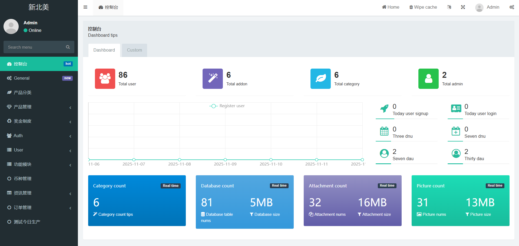The height and width of the screenshot is (246, 519).
Task: Open the settings gears icon at top right
Action: pos(512,7)
